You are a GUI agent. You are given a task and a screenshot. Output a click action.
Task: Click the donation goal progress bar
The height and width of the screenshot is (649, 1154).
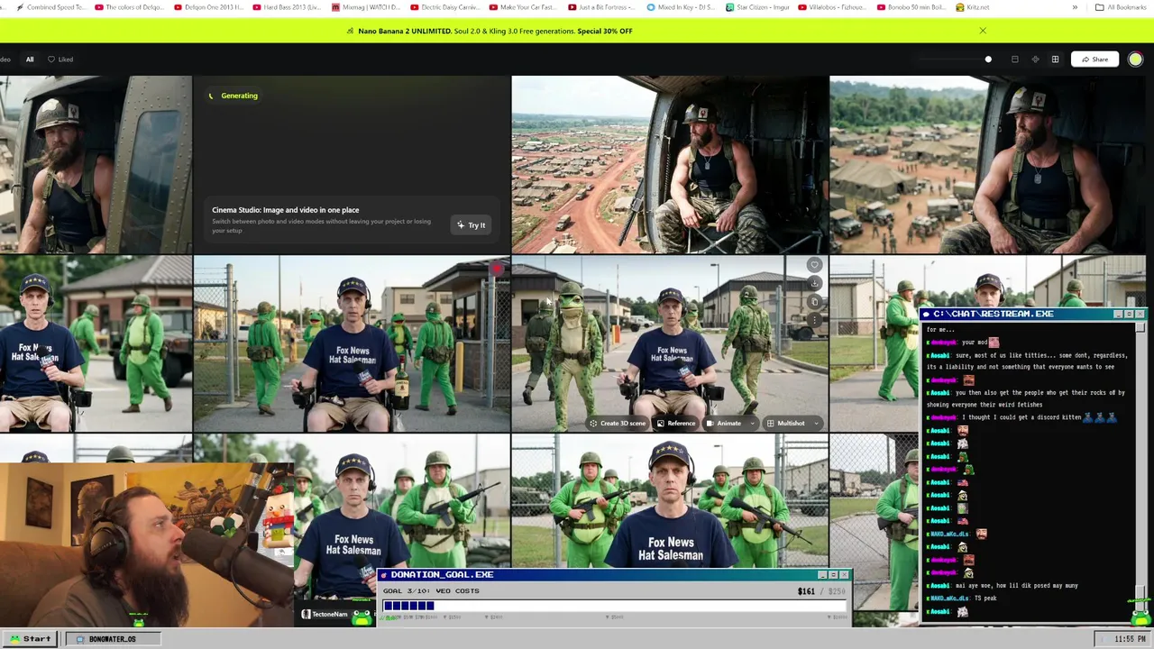(x=614, y=606)
